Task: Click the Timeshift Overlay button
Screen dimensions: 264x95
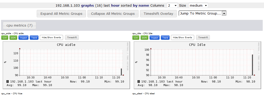Action: pos(158,13)
